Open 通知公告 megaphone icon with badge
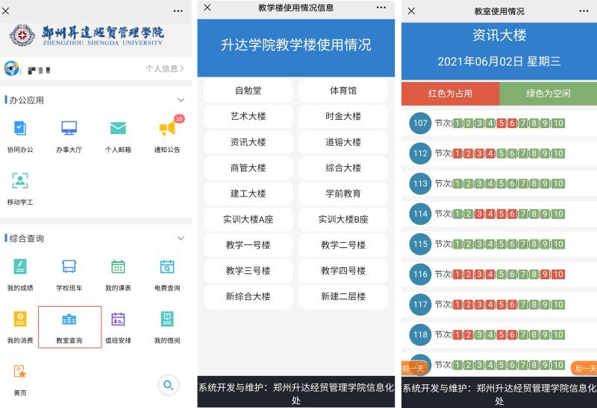 (168, 127)
